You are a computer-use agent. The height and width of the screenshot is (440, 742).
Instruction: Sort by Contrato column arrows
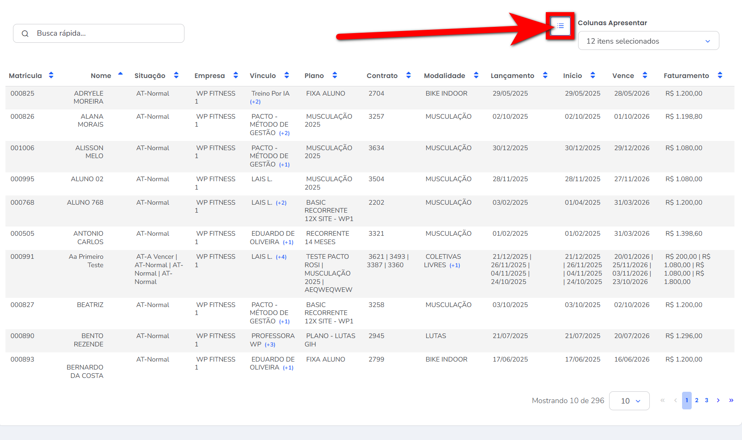tap(408, 76)
